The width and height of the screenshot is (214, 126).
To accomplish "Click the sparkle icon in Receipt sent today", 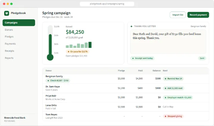I will click(133, 58).
